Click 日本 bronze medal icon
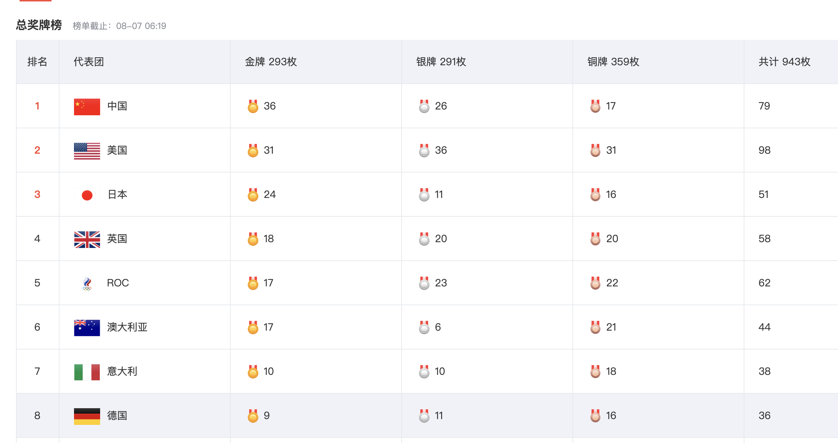This screenshot has width=838, height=443. 595,195
